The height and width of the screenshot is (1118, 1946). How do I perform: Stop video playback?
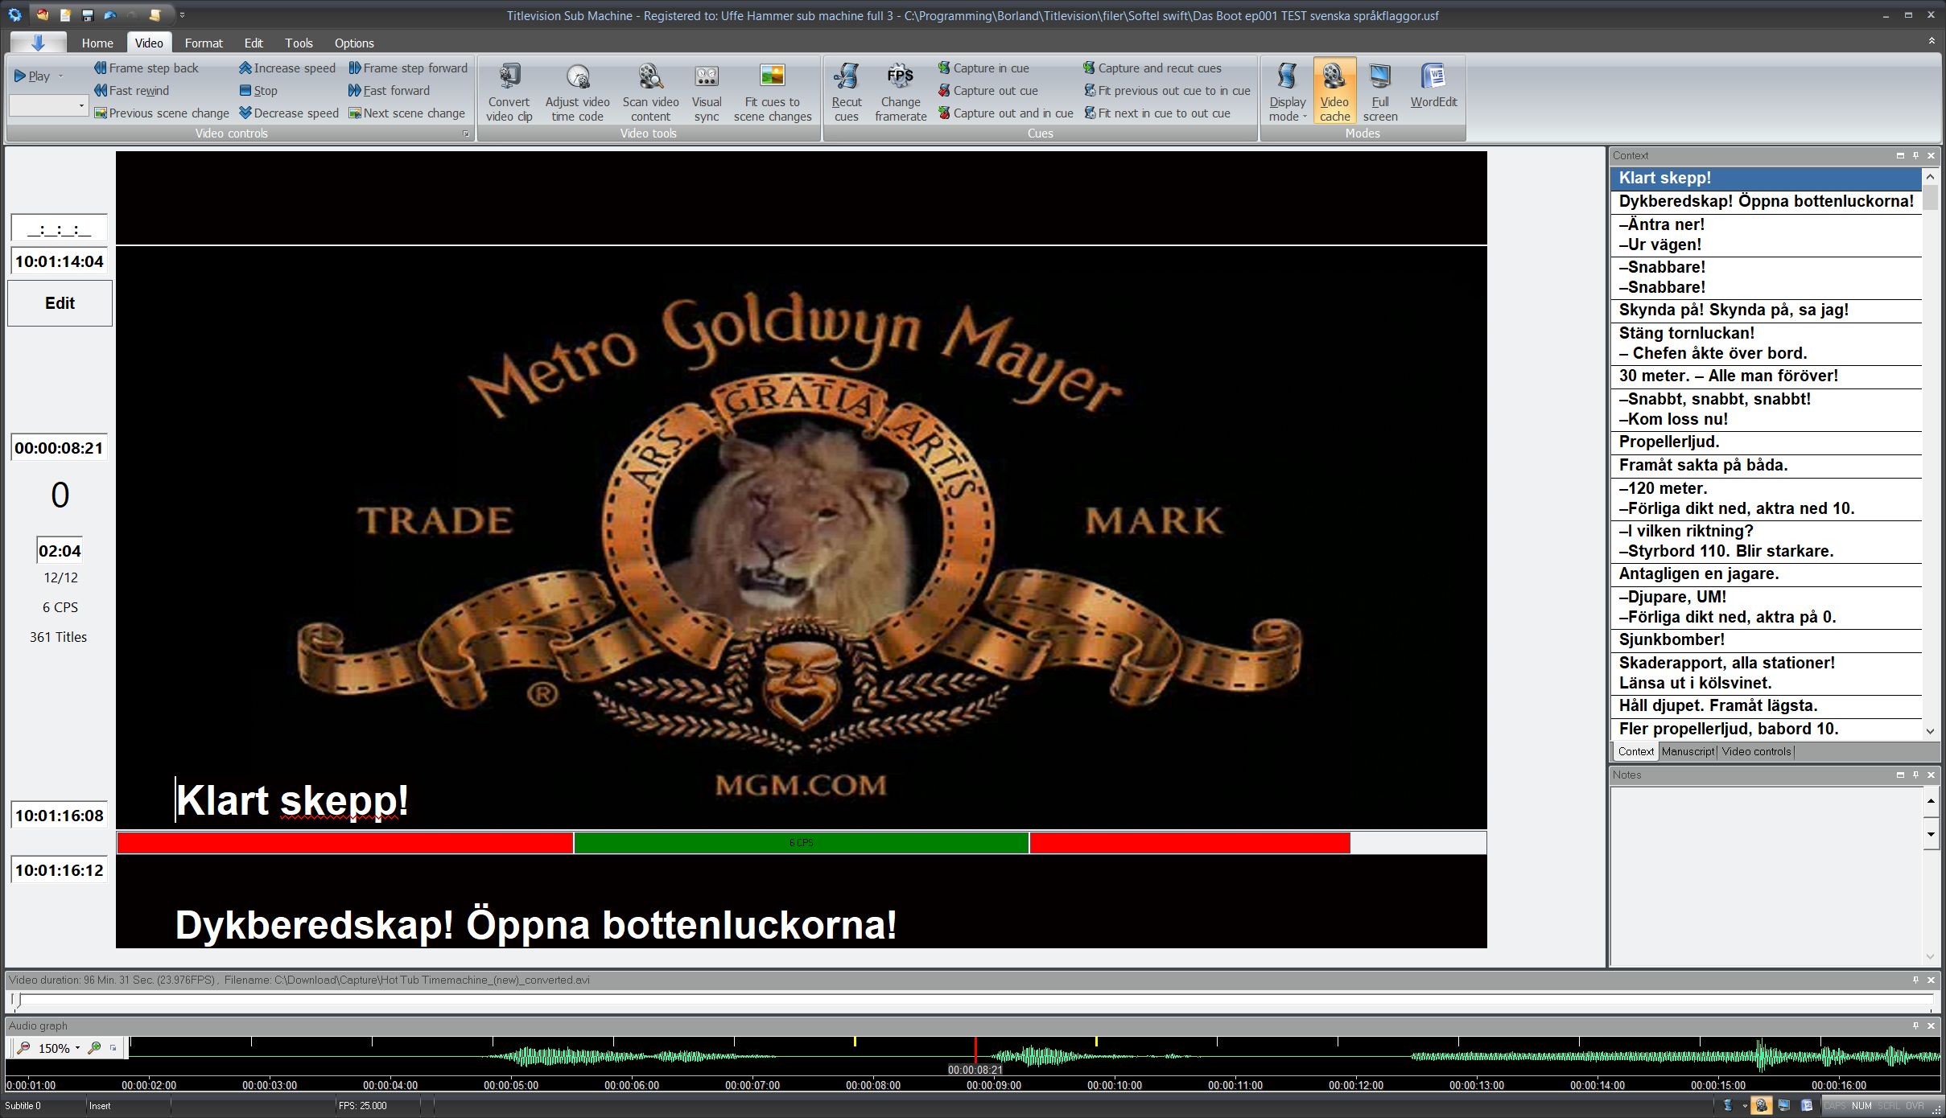pyautogui.click(x=258, y=90)
